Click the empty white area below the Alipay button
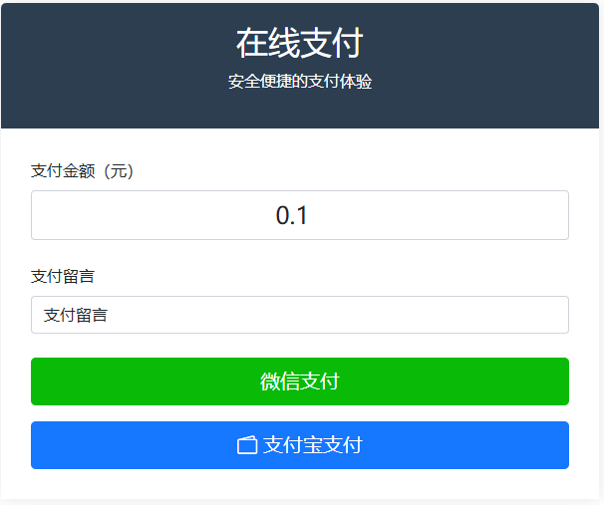The image size is (604, 505). point(299,483)
